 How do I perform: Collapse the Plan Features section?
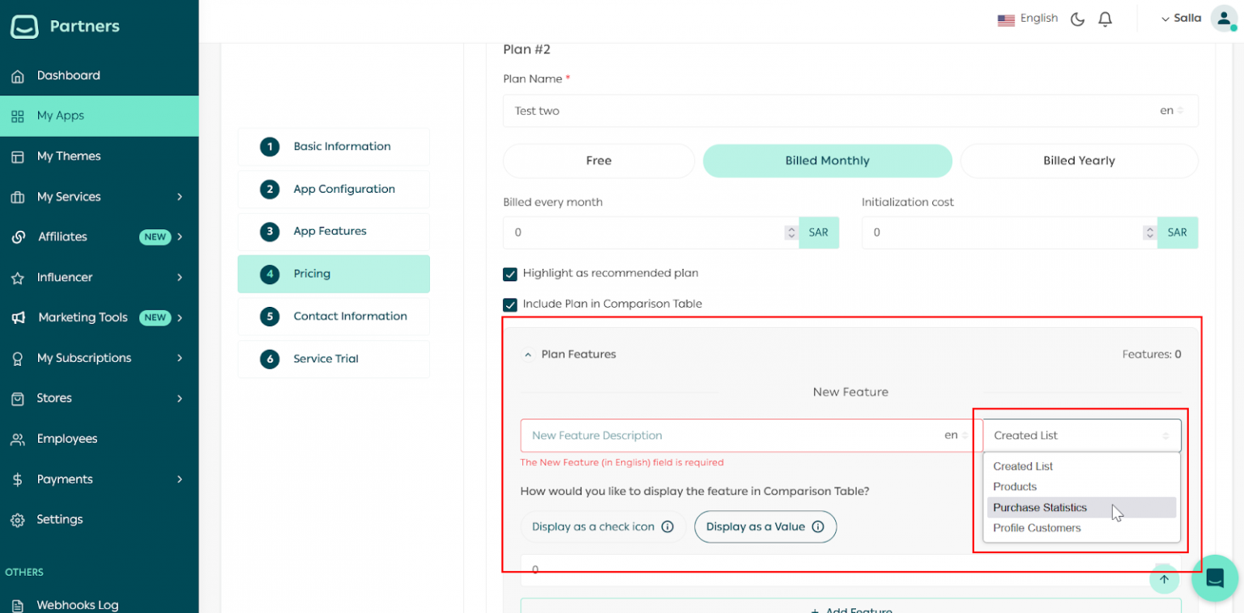point(527,354)
